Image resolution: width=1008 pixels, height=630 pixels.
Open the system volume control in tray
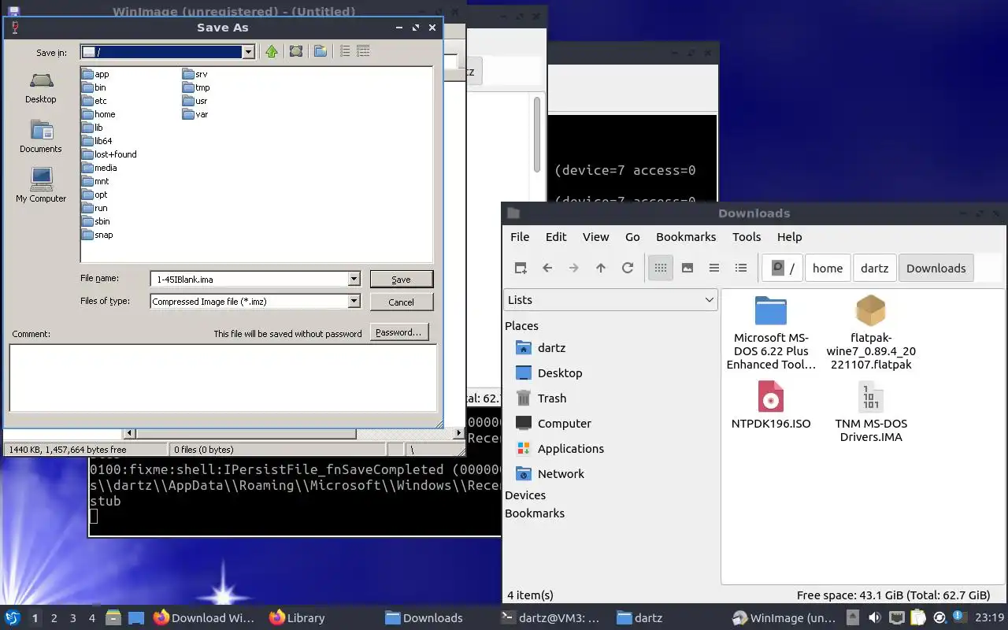pos(875,617)
